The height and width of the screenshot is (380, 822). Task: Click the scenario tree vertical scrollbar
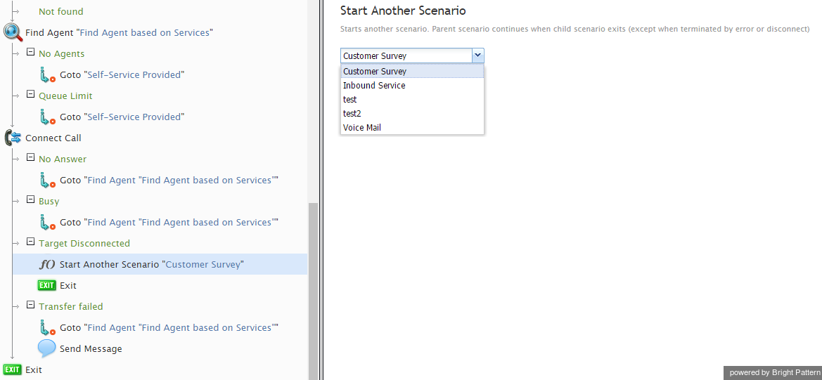[313, 291]
